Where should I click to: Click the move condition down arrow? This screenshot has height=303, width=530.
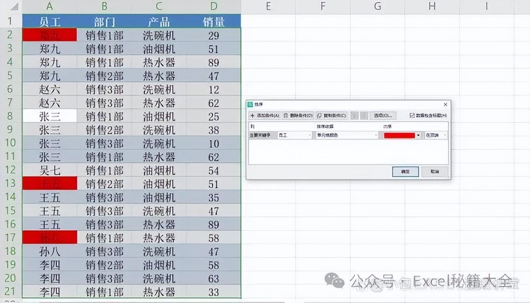(364, 115)
